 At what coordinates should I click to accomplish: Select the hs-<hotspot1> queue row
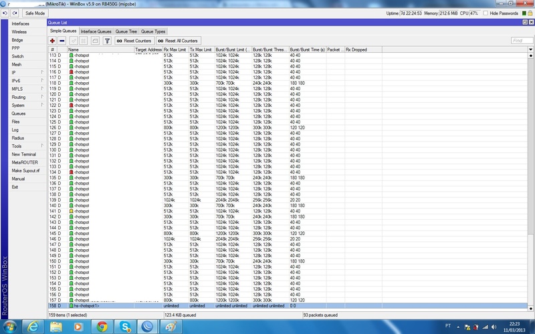(x=288, y=306)
